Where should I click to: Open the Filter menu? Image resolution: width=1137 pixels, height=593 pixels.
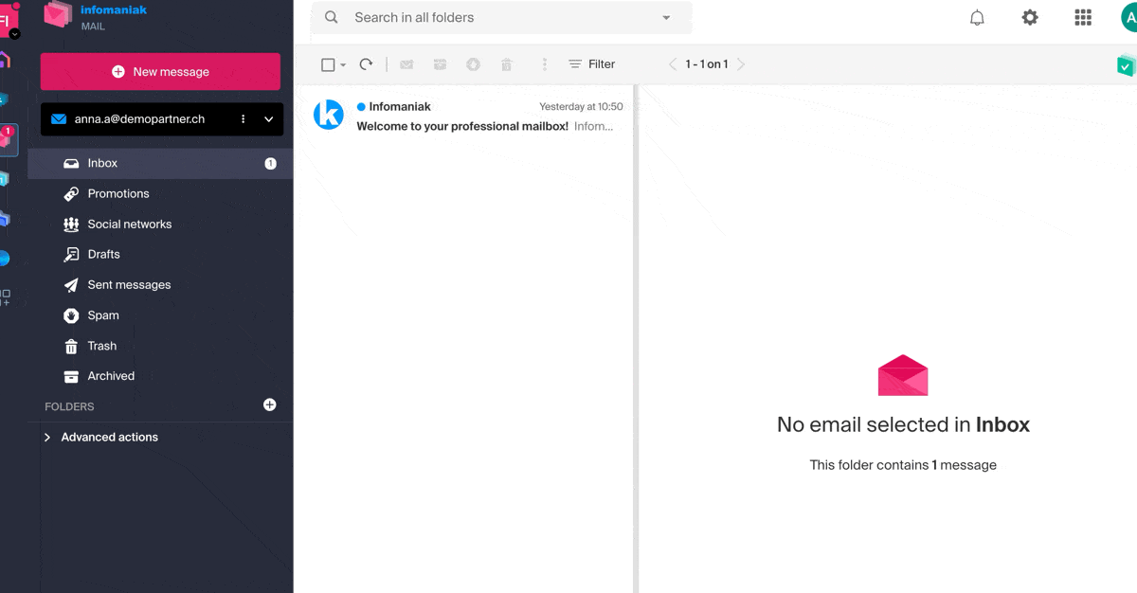pos(592,64)
